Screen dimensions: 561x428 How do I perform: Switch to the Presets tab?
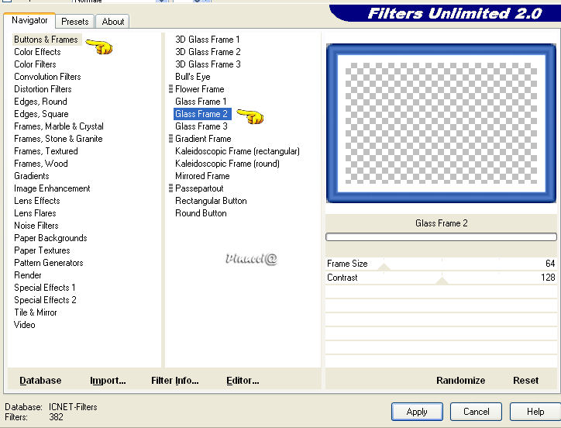[x=75, y=22]
